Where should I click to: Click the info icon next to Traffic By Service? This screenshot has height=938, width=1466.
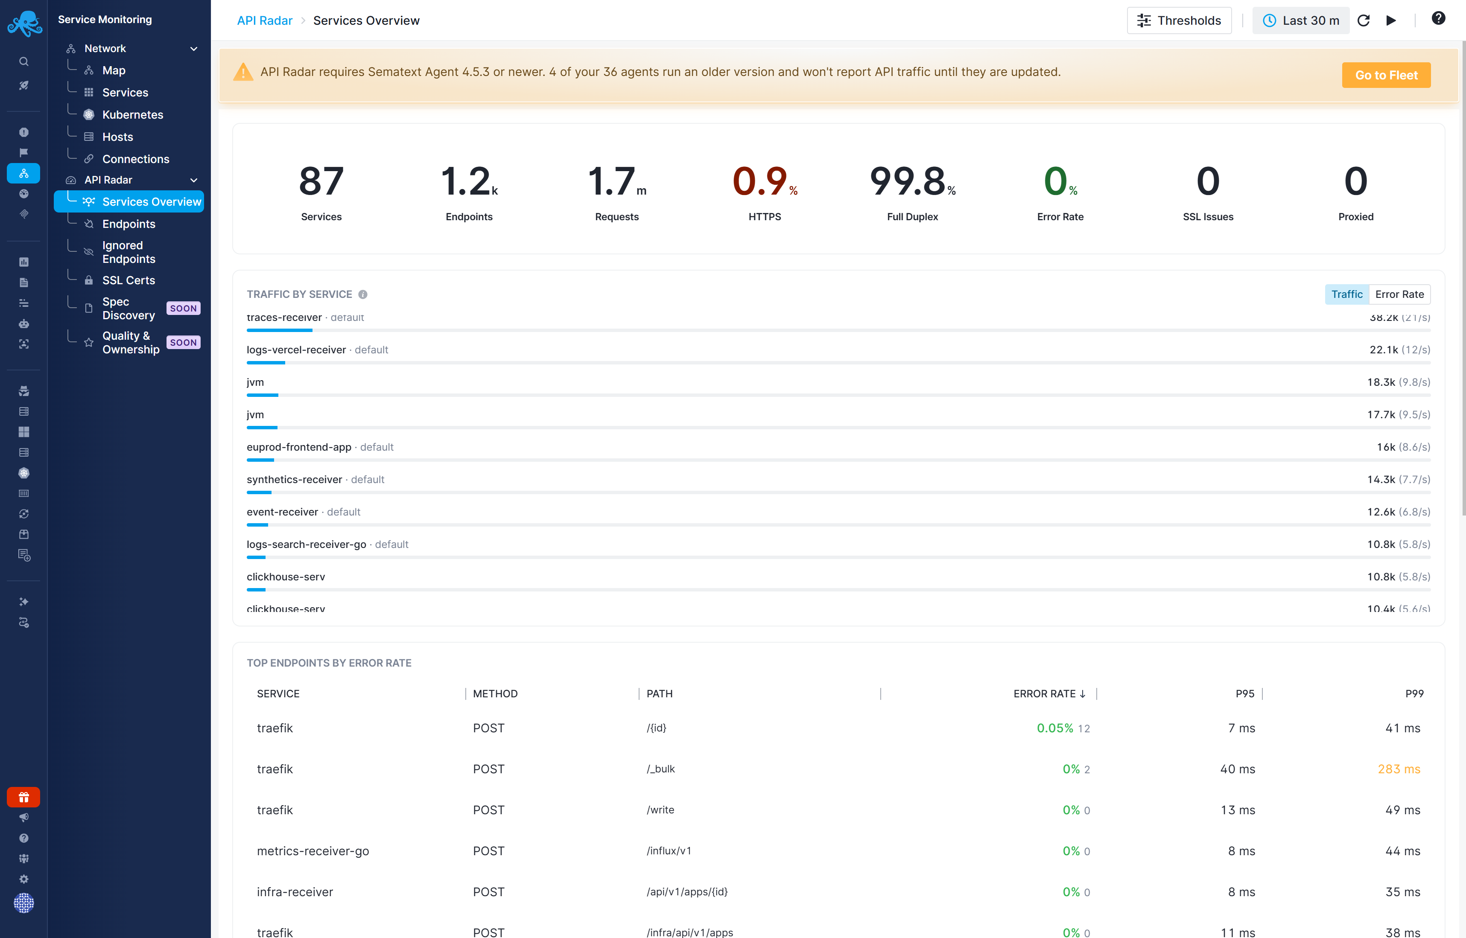(362, 294)
